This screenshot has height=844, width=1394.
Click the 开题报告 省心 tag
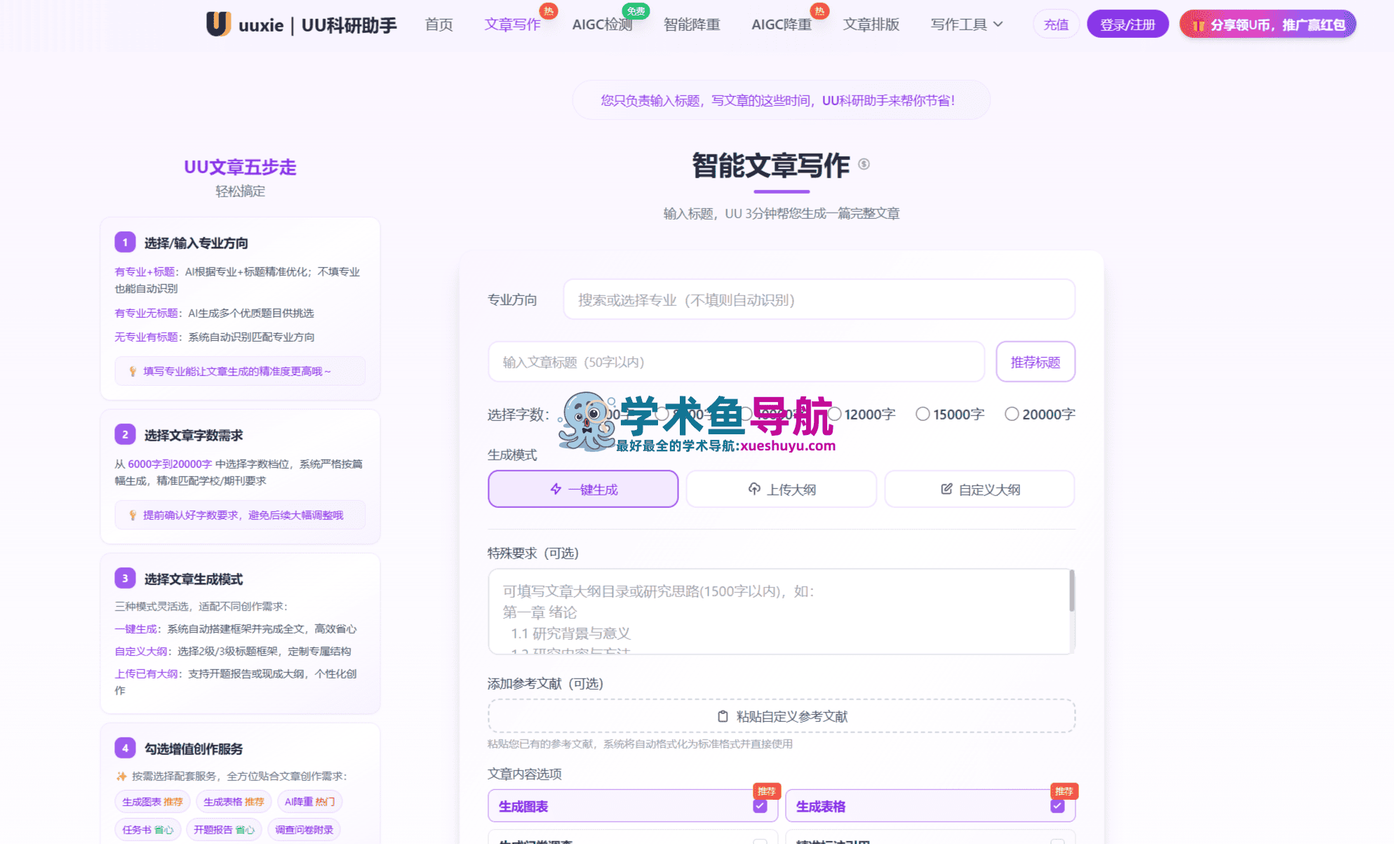click(x=224, y=830)
